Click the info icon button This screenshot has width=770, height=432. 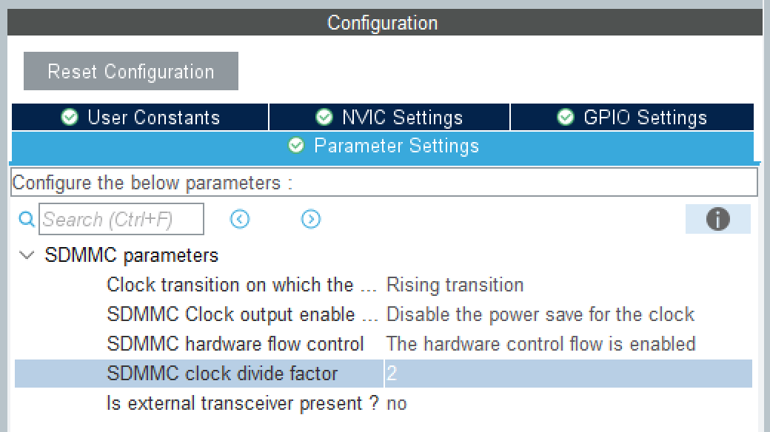(717, 219)
